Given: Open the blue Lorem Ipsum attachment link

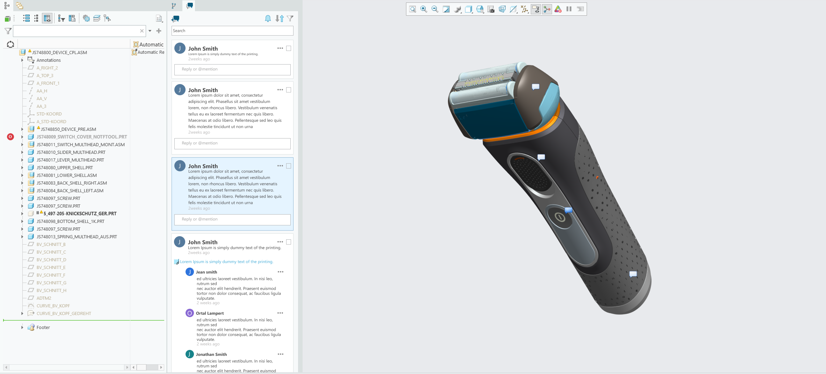Looking at the screenshot, I should (226, 262).
